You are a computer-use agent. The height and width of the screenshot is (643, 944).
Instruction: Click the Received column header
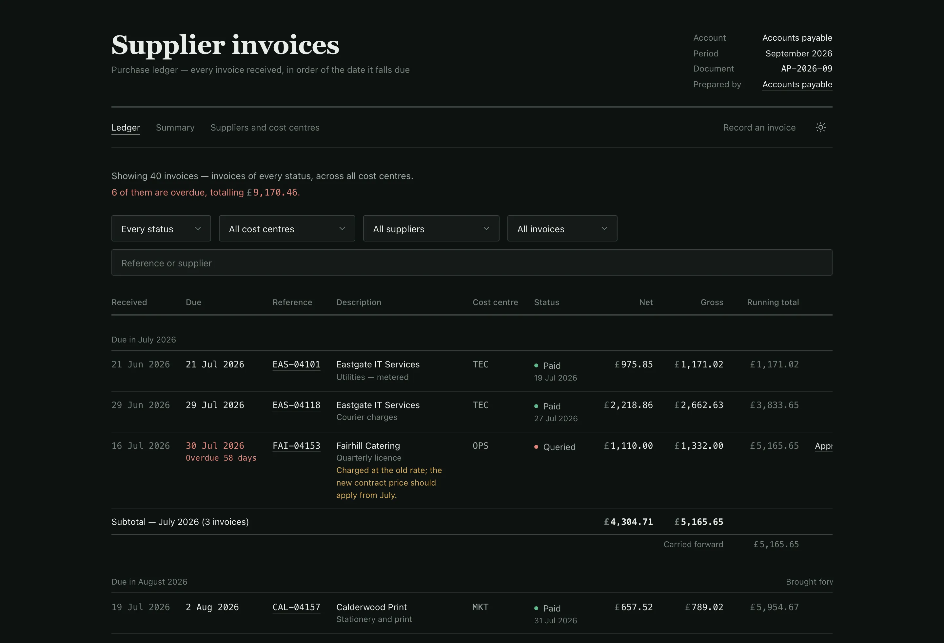(129, 302)
